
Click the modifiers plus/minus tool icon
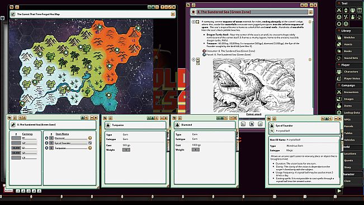[346, 17]
